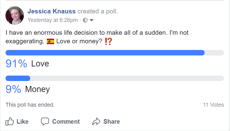This screenshot has height=131, width=230.
Task: Click the red exclamation question emoji
Action: [x=108, y=41]
